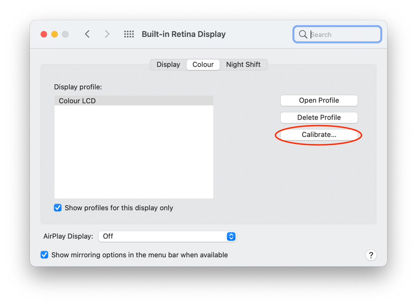Image resolution: width=417 pixels, height=306 pixels.
Task: Open the Night Shift tab
Action: pyautogui.click(x=243, y=65)
